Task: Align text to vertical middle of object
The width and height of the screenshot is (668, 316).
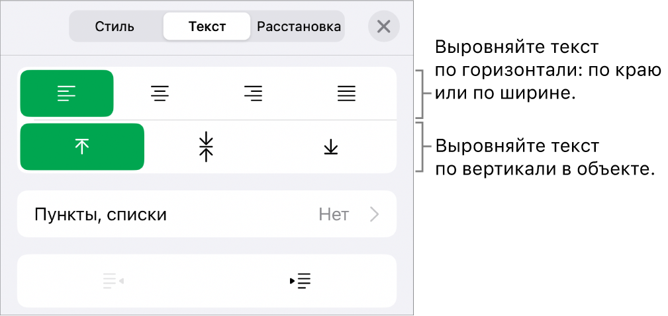Action: click(207, 147)
